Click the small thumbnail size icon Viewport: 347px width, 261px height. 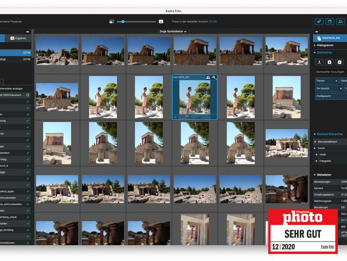click(x=112, y=22)
